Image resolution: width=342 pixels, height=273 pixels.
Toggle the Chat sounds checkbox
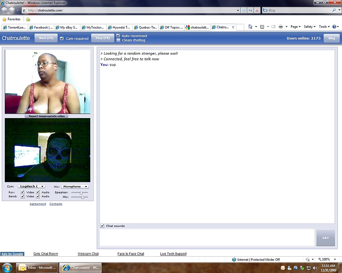coord(102,226)
